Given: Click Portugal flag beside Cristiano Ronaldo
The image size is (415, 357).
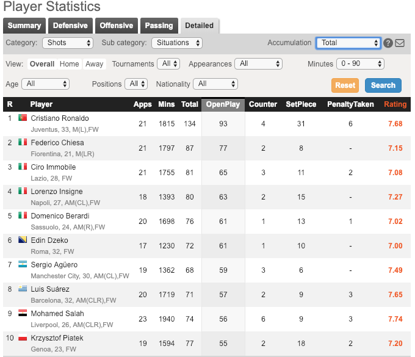Looking at the screenshot, I should pos(23,118).
